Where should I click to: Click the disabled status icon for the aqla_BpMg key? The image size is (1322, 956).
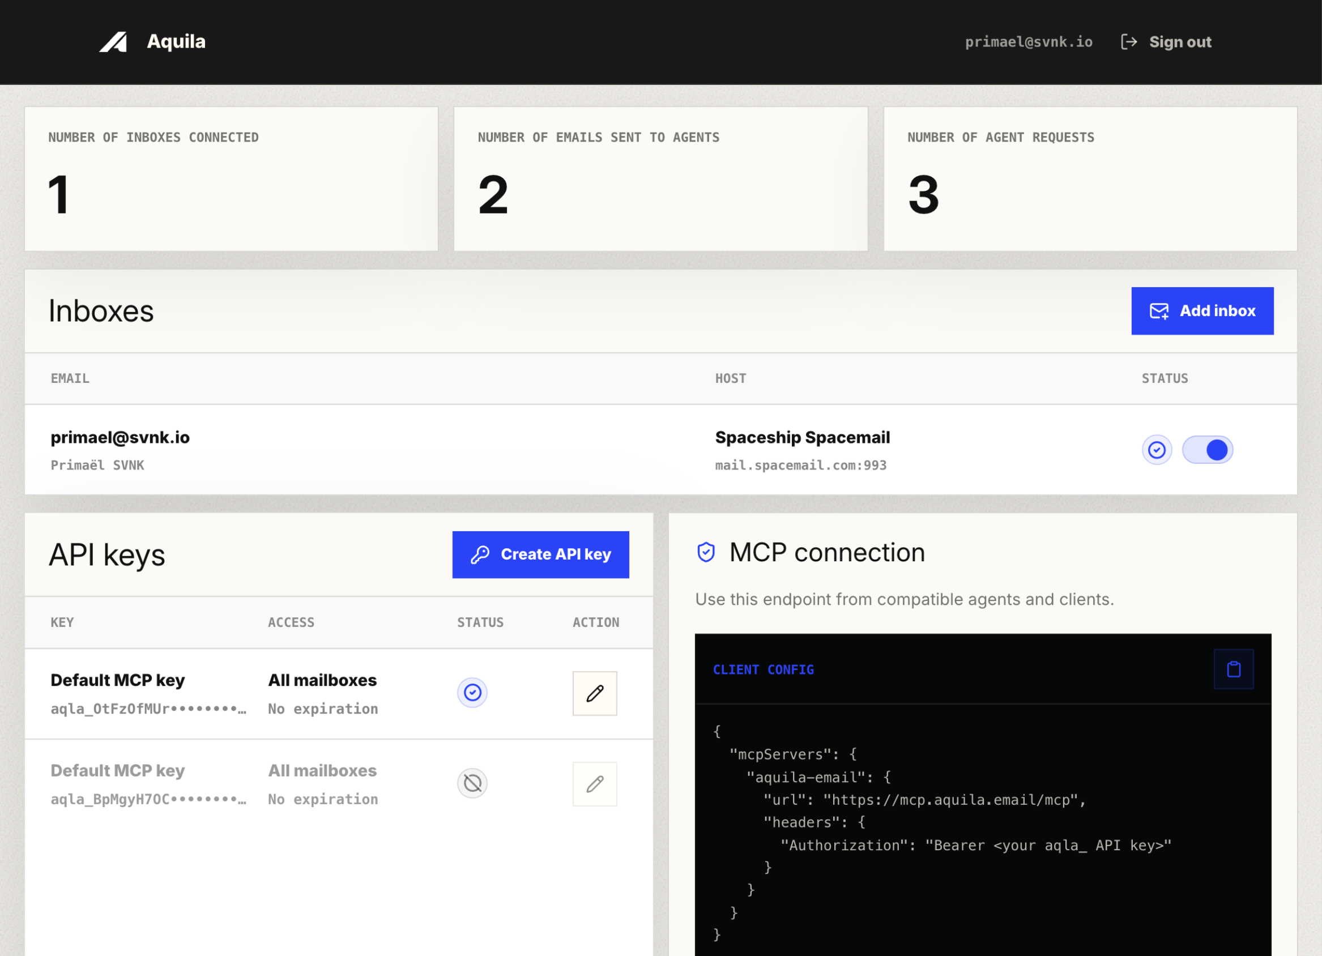pos(472,783)
